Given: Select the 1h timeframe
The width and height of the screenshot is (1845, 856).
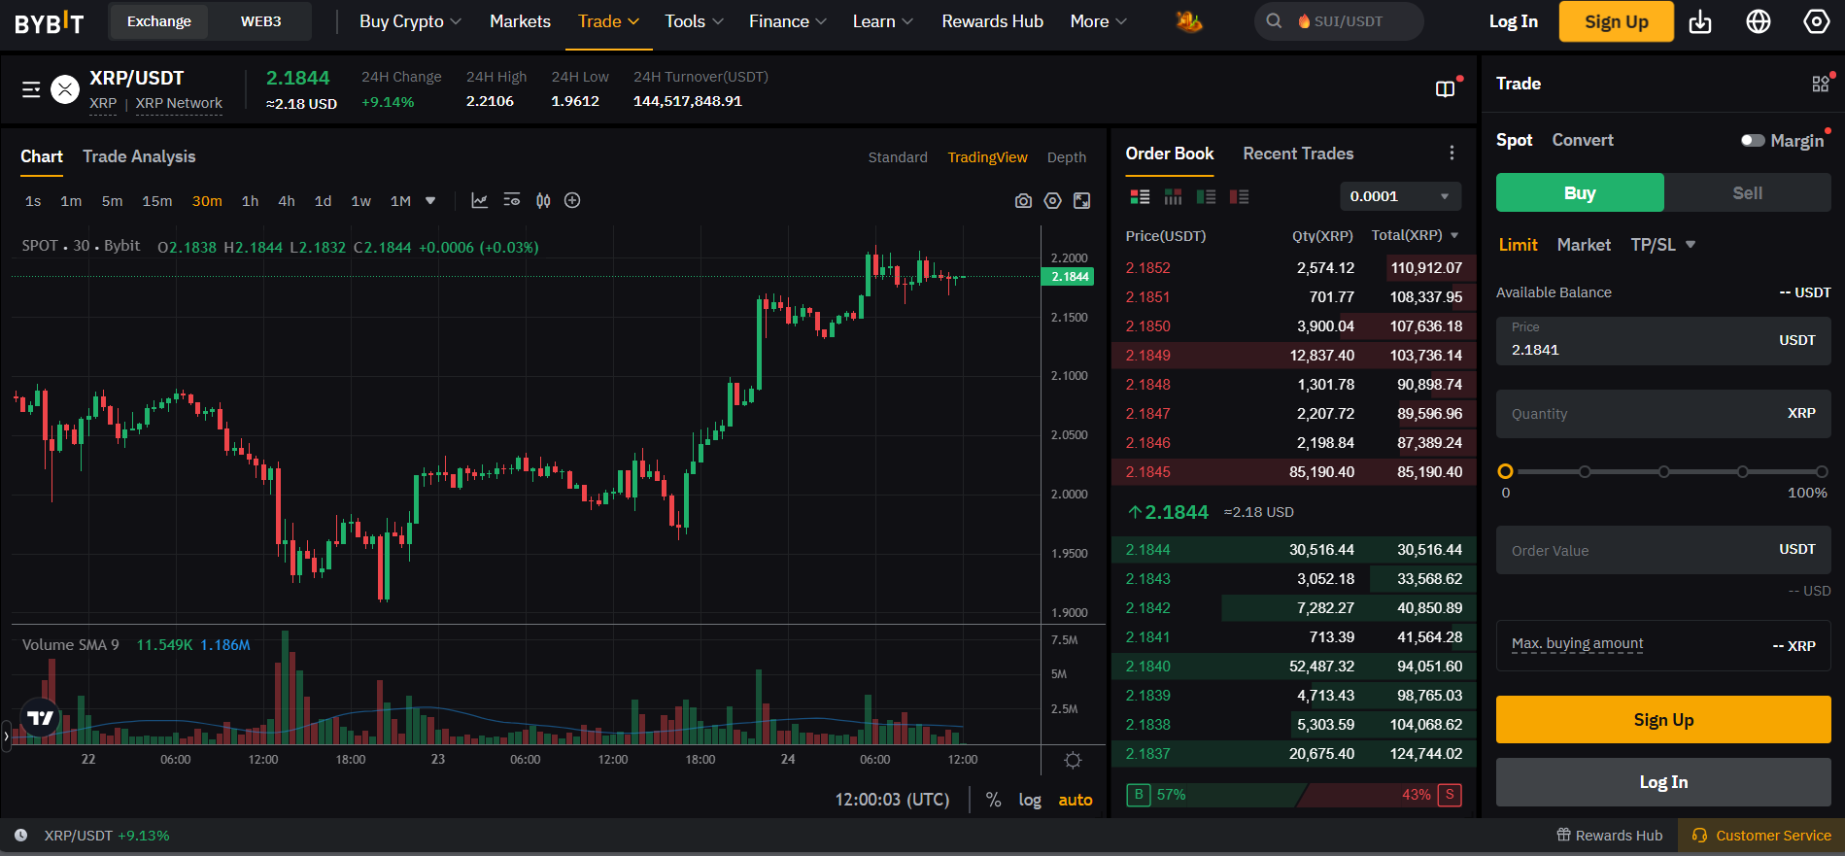Looking at the screenshot, I should point(250,201).
